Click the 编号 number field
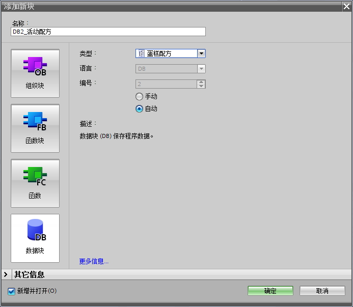 (167, 84)
